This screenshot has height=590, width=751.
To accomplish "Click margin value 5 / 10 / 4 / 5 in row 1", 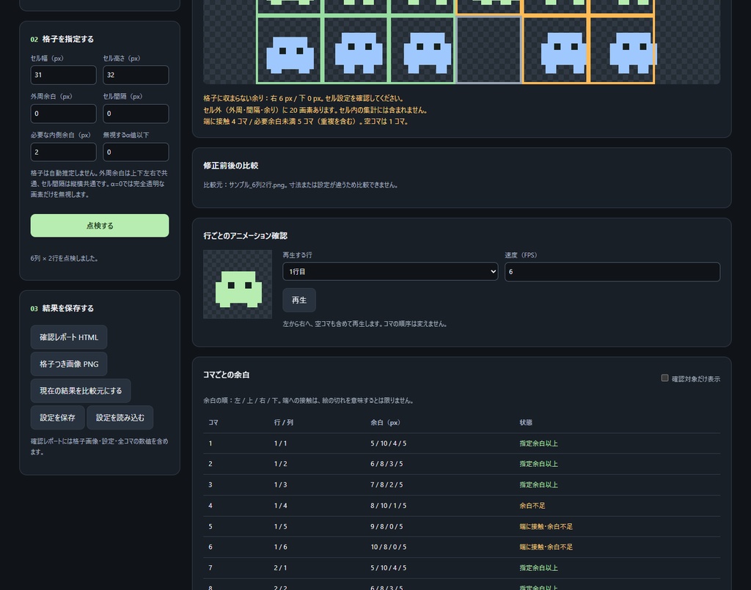I will (389, 443).
